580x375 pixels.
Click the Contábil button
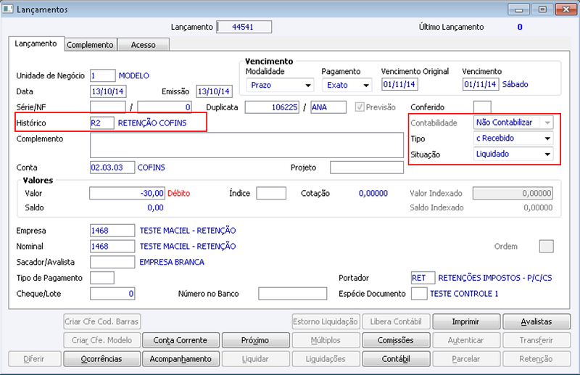(396, 359)
